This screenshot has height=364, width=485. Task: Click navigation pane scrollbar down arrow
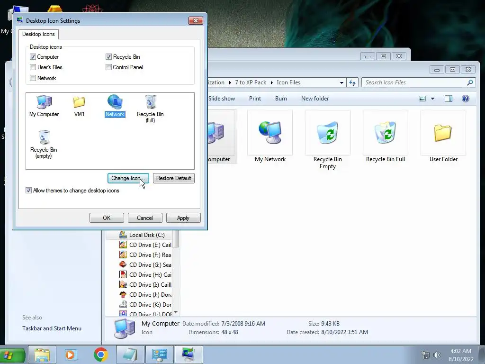pos(176,313)
